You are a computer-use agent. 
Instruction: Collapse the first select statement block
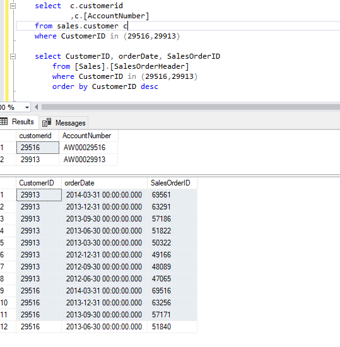point(13,6)
